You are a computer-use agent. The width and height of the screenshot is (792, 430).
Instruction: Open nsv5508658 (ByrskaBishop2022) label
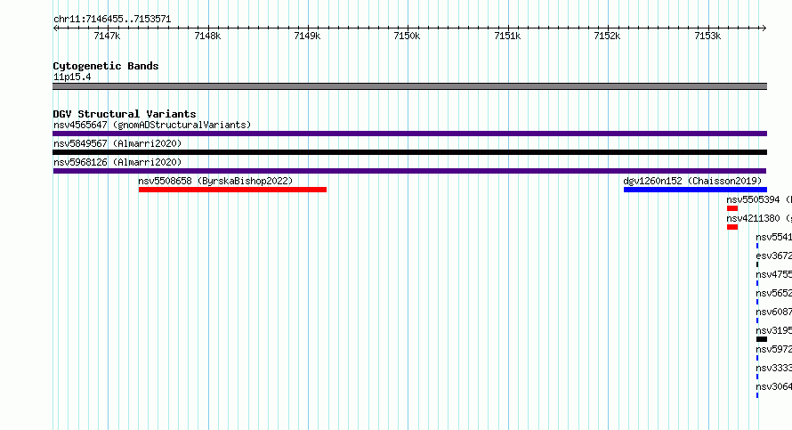point(215,181)
